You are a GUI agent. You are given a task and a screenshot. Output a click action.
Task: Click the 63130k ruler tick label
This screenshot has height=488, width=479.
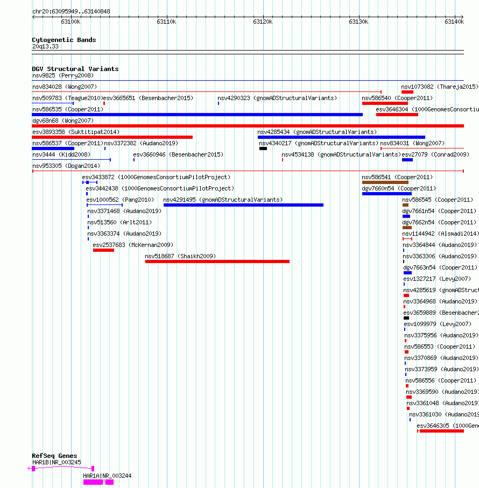click(x=358, y=22)
